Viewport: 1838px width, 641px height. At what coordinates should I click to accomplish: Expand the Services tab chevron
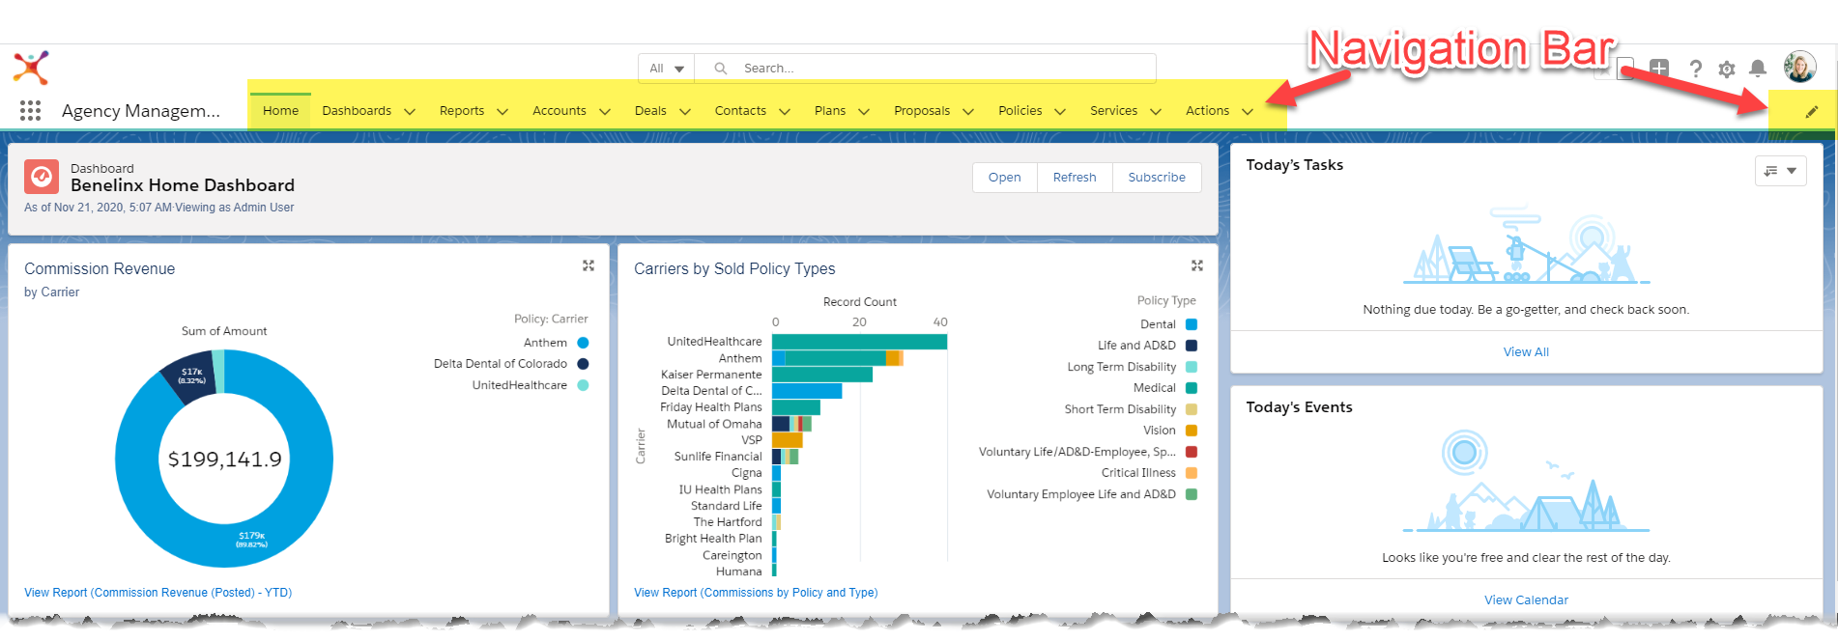[1156, 111]
